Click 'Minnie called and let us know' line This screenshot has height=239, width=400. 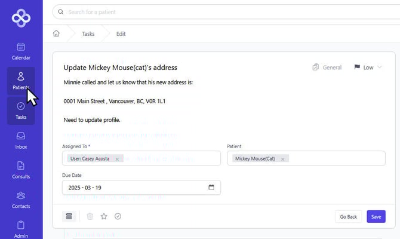(128, 82)
